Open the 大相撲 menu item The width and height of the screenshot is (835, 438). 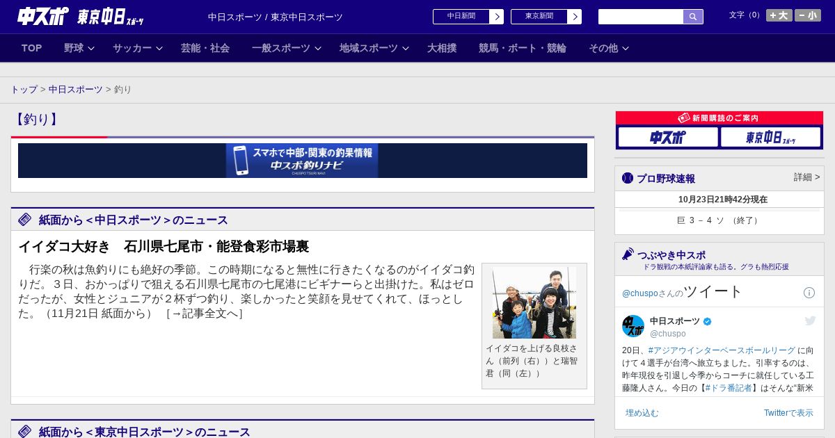(442, 48)
